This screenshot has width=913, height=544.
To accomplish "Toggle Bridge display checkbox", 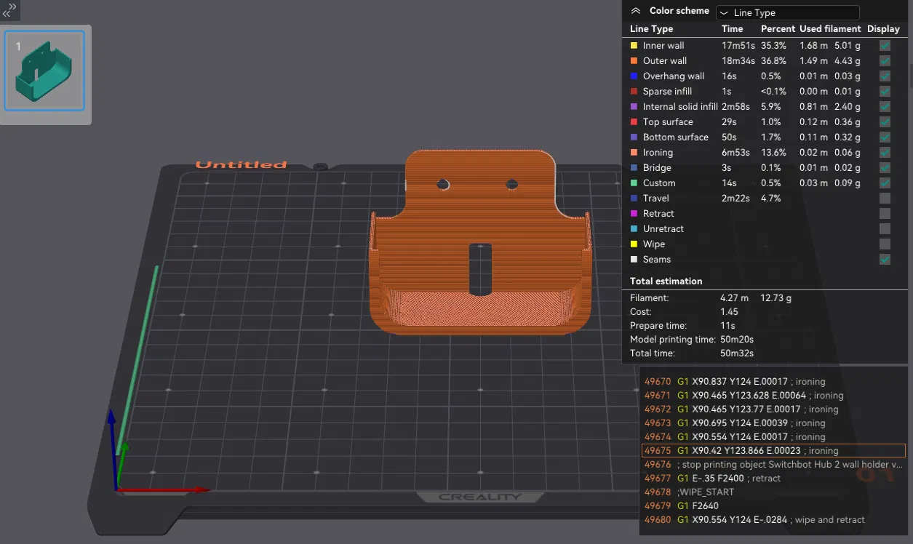I will click(885, 167).
